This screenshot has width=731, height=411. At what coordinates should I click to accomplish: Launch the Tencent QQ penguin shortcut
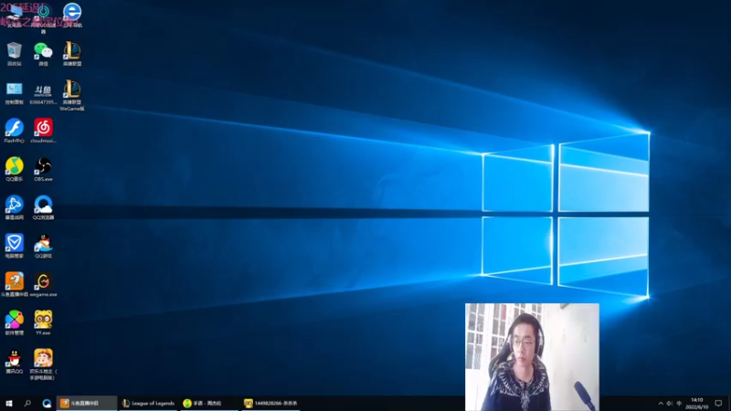(x=14, y=362)
